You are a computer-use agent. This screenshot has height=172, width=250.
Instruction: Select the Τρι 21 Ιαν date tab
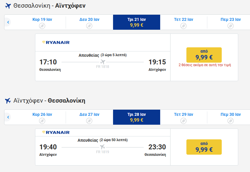(x=137, y=22)
